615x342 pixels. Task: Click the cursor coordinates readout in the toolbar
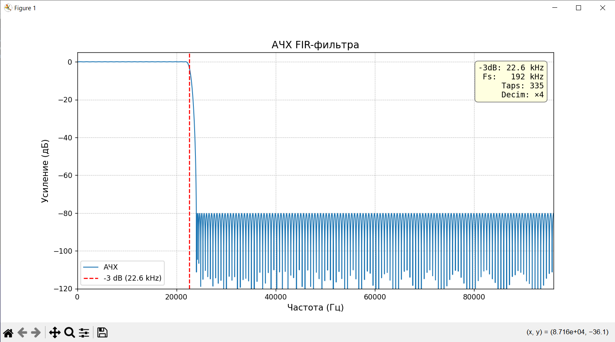567,332
